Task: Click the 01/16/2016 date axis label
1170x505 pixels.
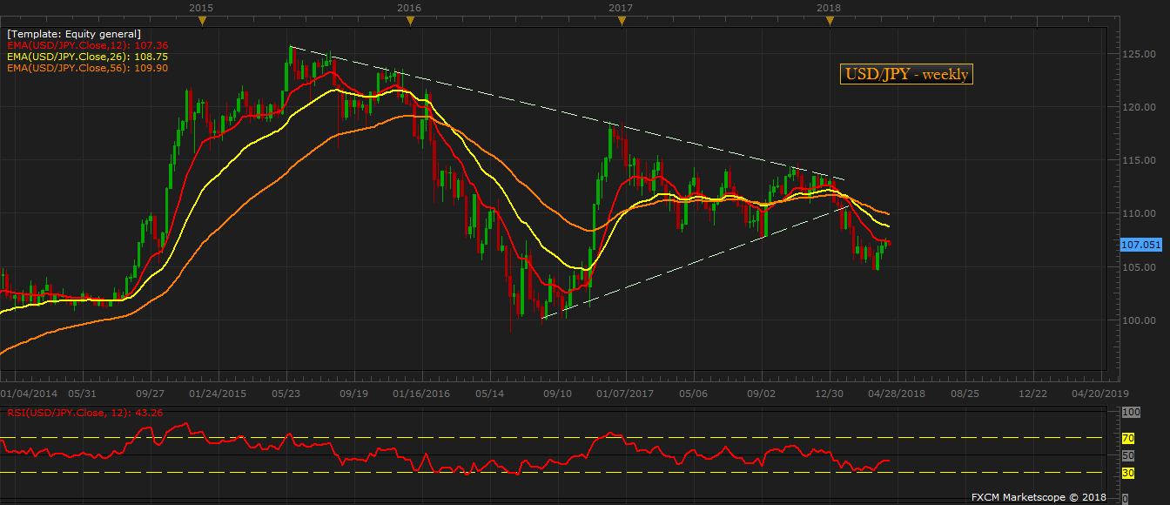Action: (x=421, y=394)
